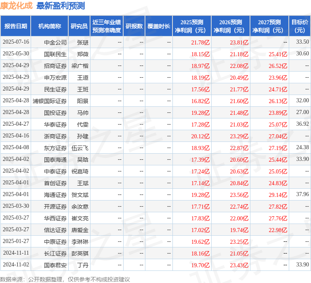
Task: Click analyst name 王班
Action: click(x=83, y=89)
